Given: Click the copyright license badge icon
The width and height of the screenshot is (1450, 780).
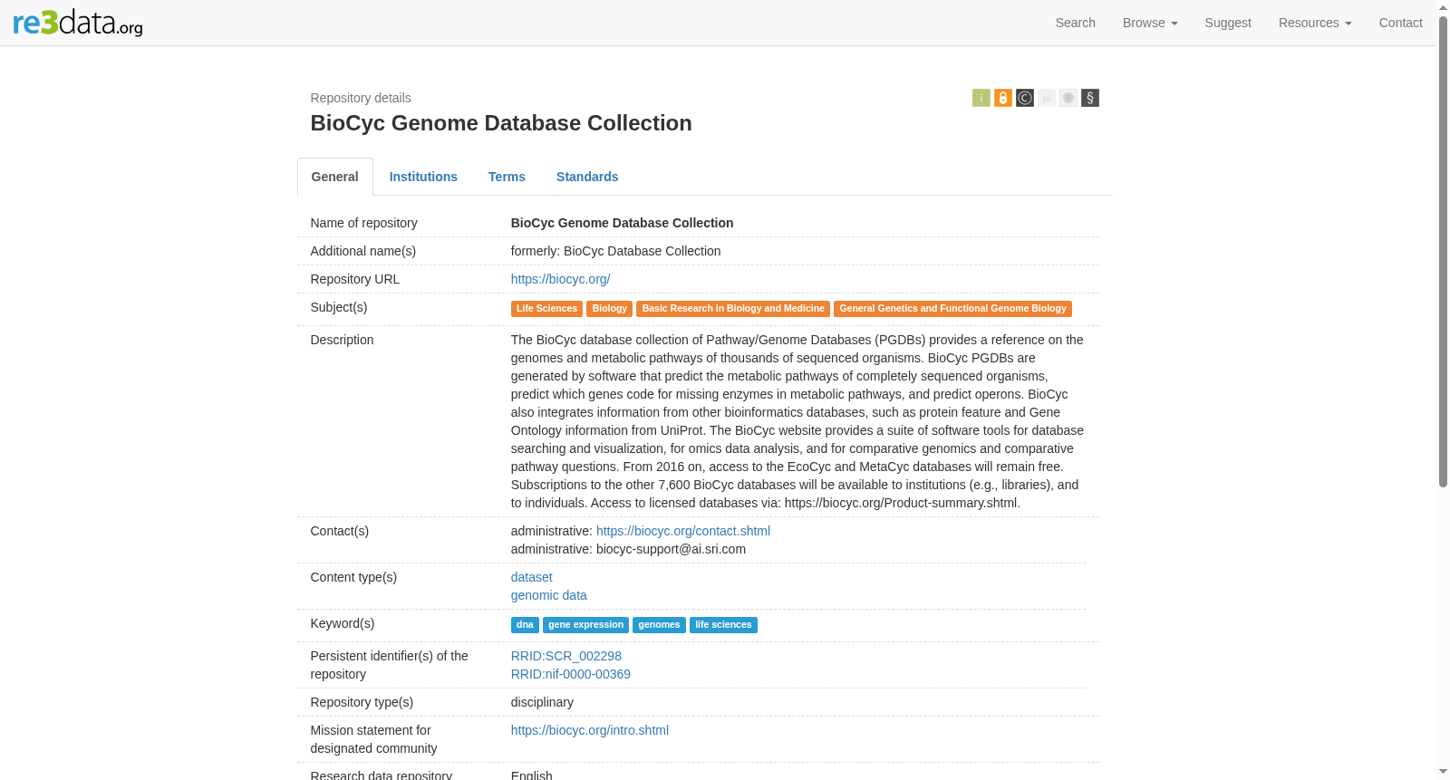Looking at the screenshot, I should coord(1024,98).
